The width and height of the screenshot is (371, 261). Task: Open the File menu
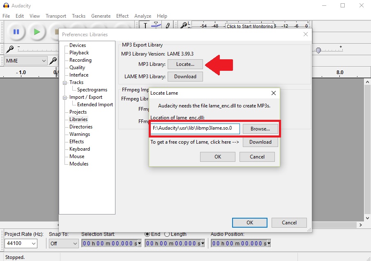tap(6, 16)
